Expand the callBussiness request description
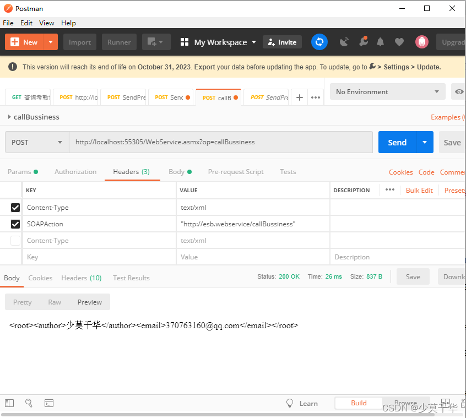The height and width of the screenshot is (418, 466). (x=9, y=117)
